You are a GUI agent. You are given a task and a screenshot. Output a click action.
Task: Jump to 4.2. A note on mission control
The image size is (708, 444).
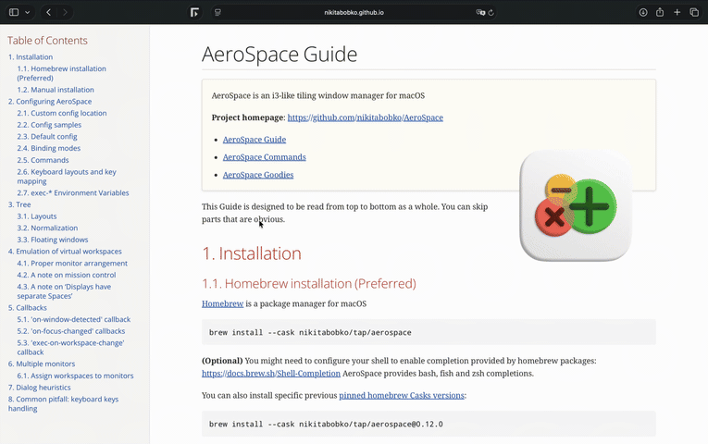pos(67,275)
